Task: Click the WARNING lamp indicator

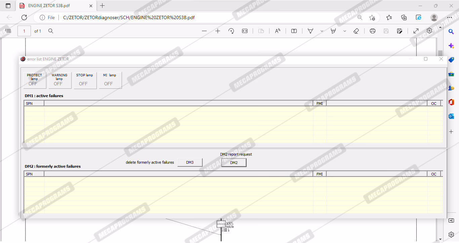Action: (60, 80)
